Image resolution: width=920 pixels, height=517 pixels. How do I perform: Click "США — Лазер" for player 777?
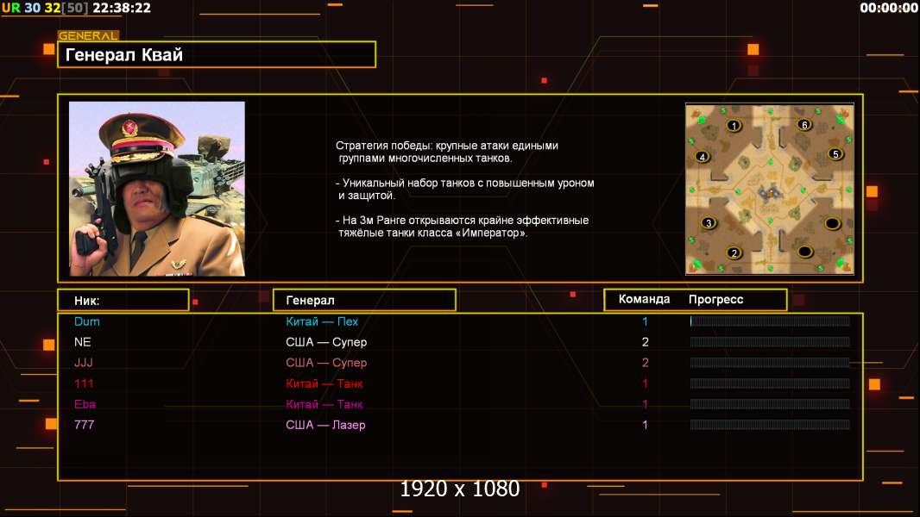coord(326,425)
